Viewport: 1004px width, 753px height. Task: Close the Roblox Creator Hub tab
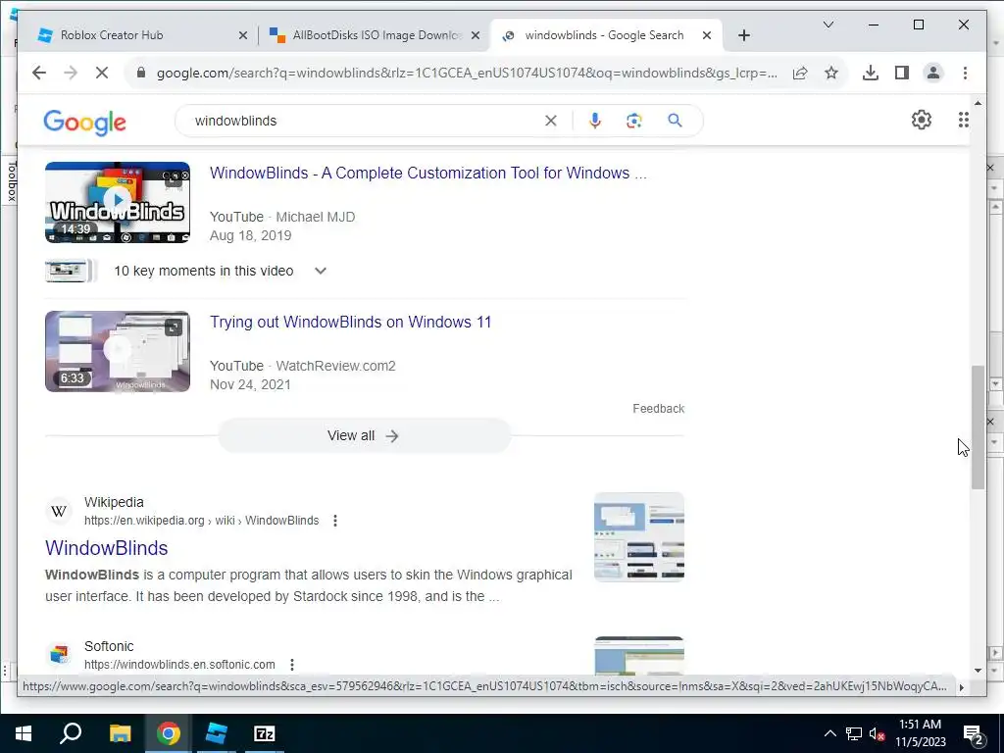pyautogui.click(x=243, y=36)
